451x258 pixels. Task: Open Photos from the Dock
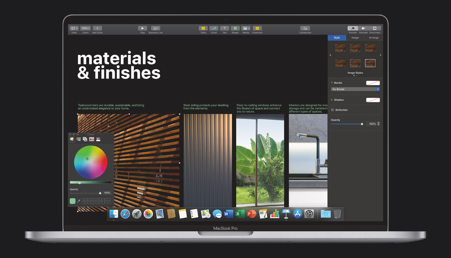click(x=148, y=214)
